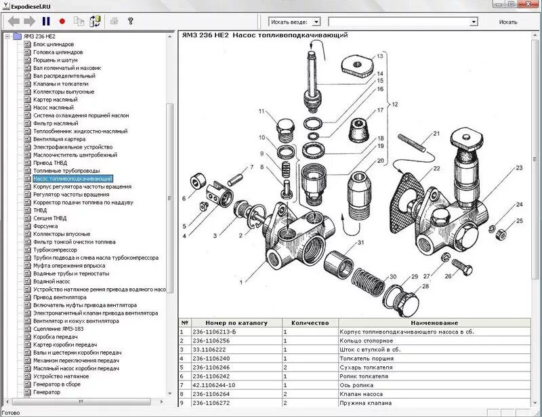Image resolution: width=542 pixels, height=417 pixels.
Task: Click the Толкатель поршня name cell
Action: pyautogui.click(x=434, y=359)
